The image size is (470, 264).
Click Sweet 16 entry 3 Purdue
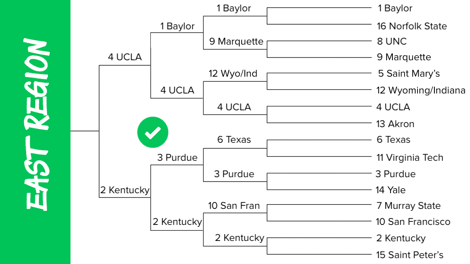tap(177, 158)
